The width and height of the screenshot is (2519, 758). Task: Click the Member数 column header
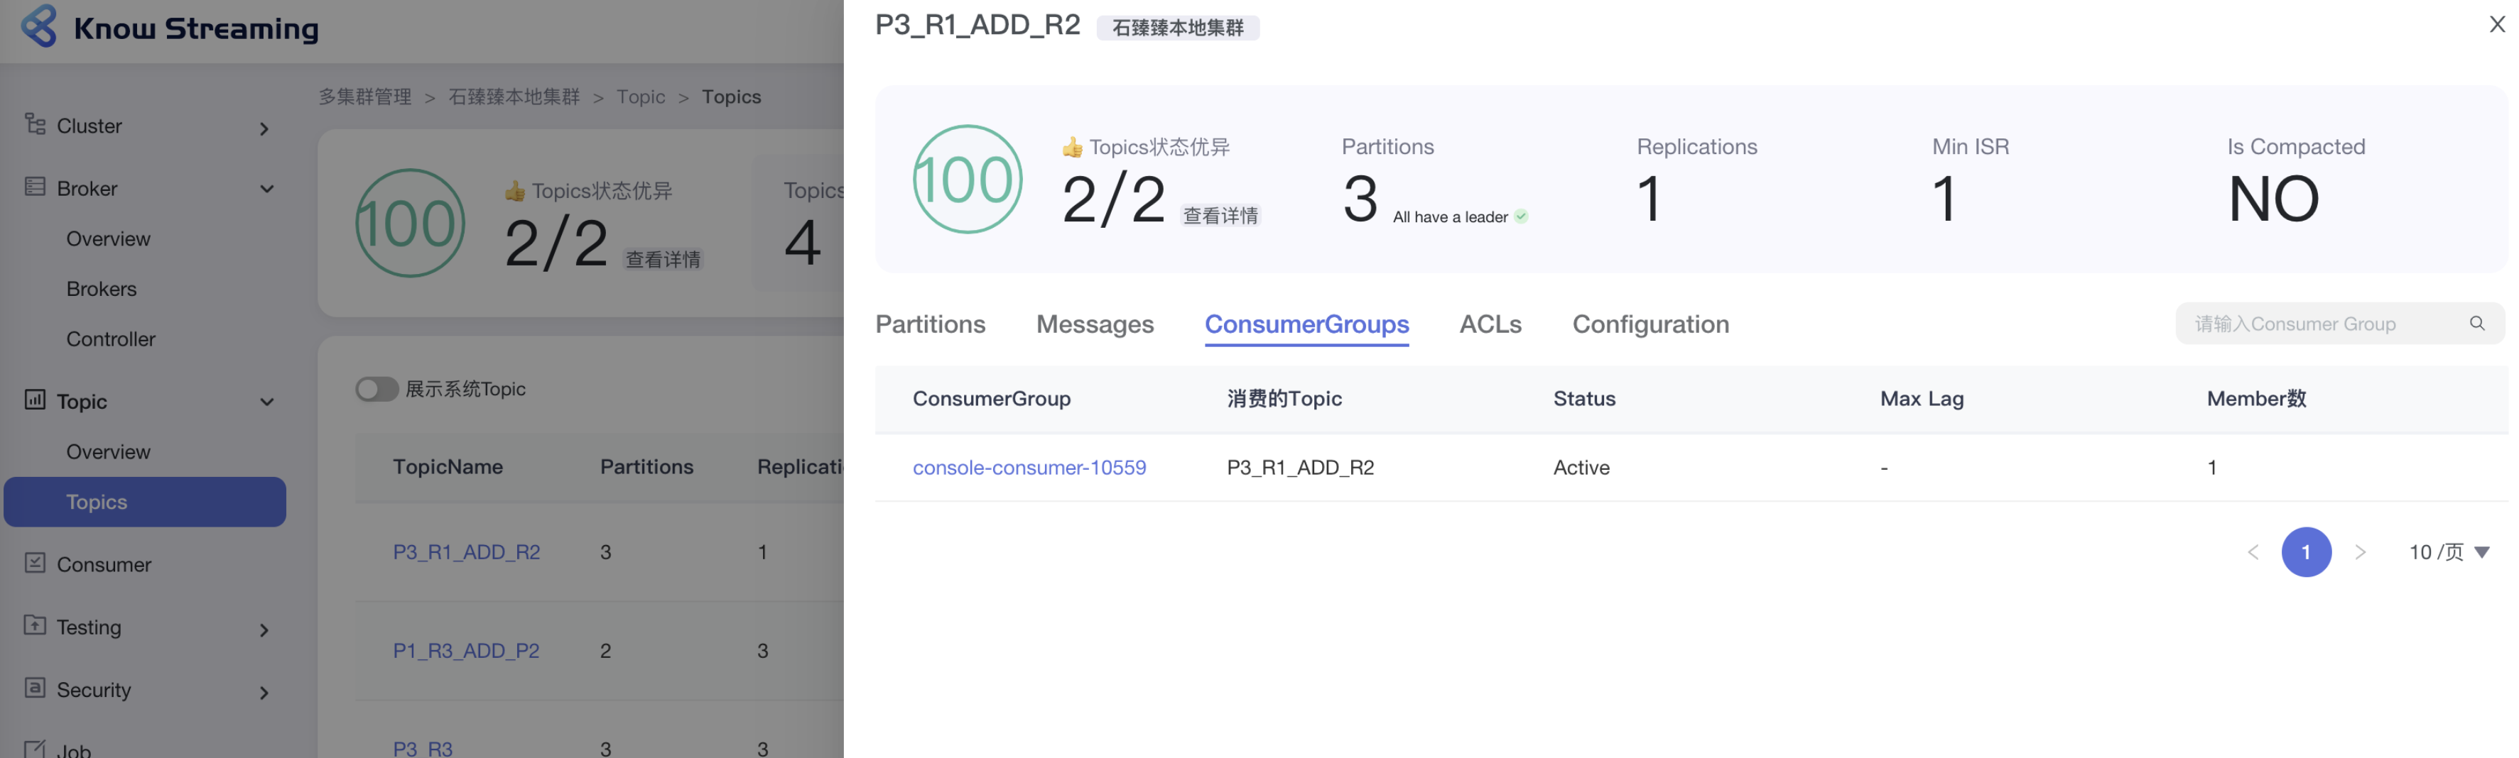[x=2256, y=399]
